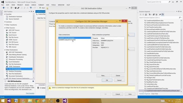Click the New... button in Connection Manager dialog
The height and width of the screenshot is (103, 183).
click(103, 76)
